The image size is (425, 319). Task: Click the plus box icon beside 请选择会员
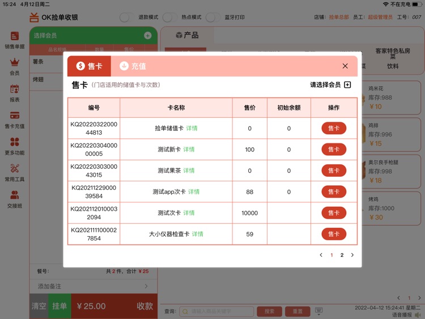[x=347, y=85]
